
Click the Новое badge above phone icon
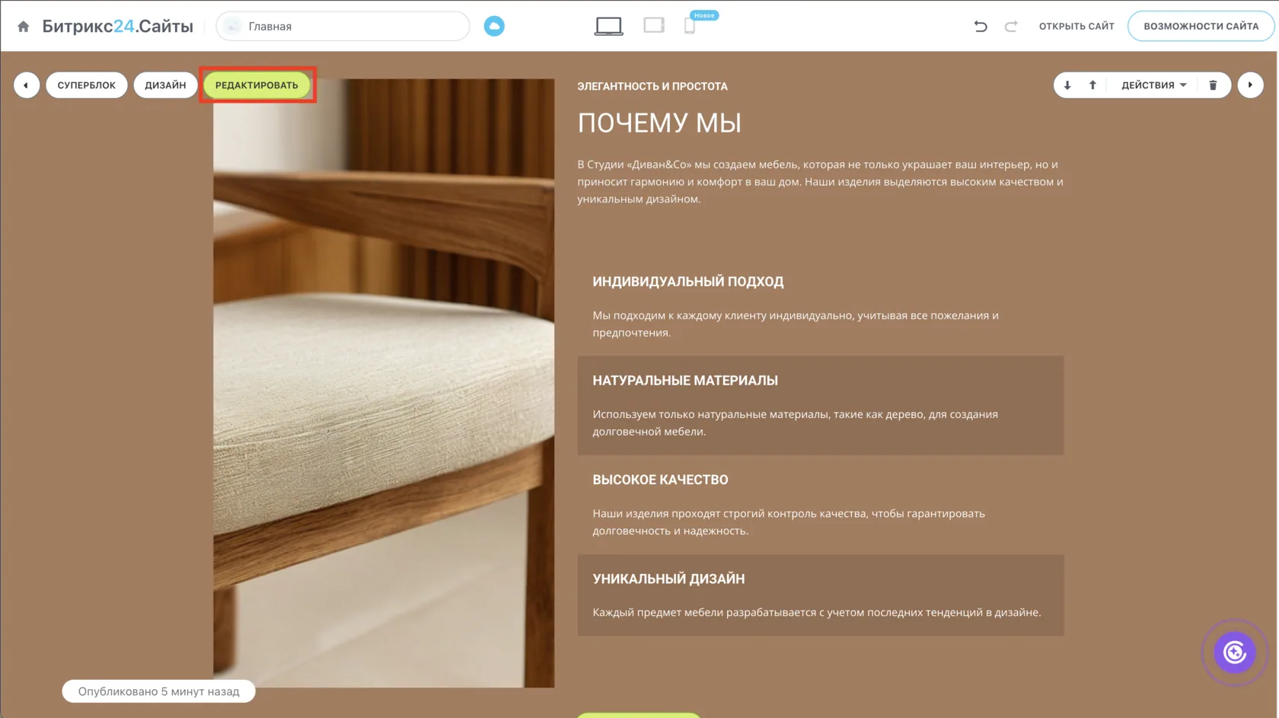point(704,15)
